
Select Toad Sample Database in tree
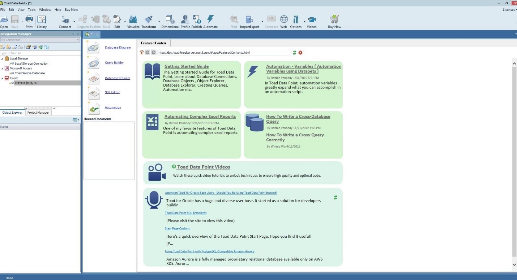click(30, 73)
